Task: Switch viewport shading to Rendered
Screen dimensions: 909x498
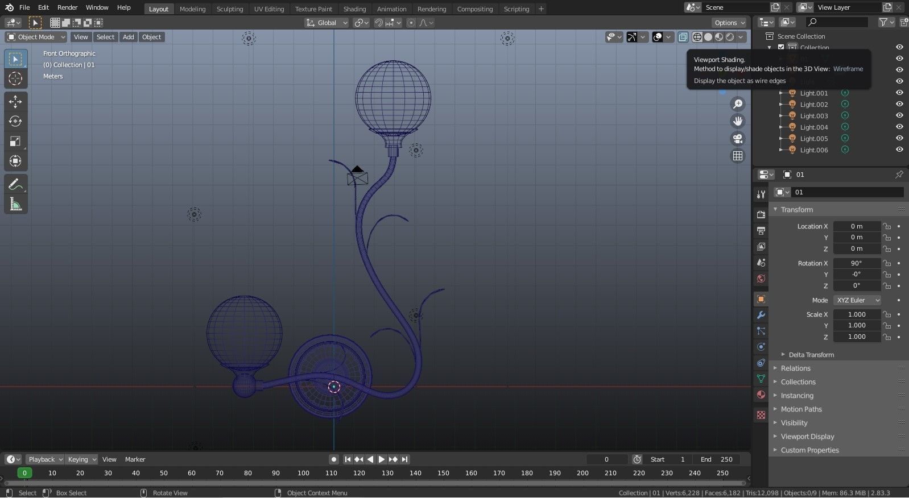Action: [x=730, y=37]
